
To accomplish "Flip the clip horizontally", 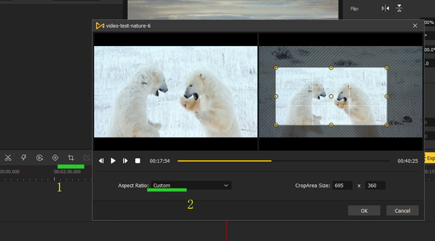I will coord(385,8).
